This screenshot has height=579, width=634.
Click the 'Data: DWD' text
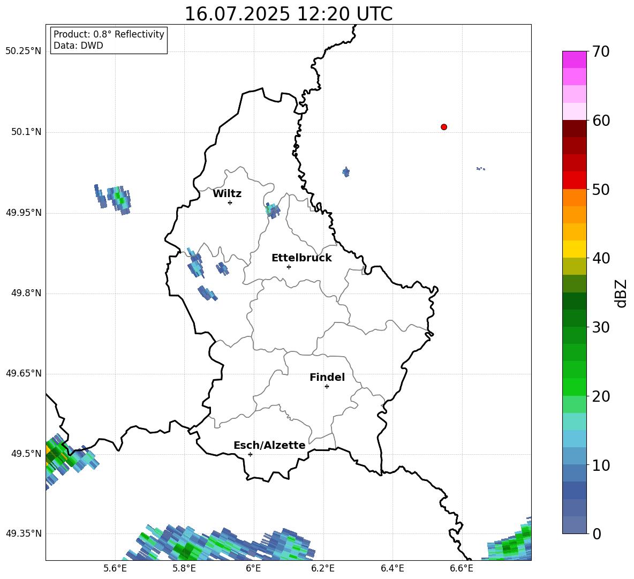click(78, 46)
